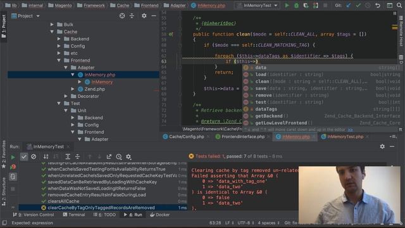Open TODO tool window
The width and height of the screenshot is (405, 228).
pyautogui.click(x=104, y=215)
